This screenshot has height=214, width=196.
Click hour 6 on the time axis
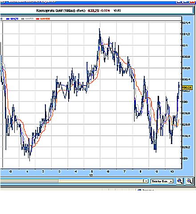point(108,172)
